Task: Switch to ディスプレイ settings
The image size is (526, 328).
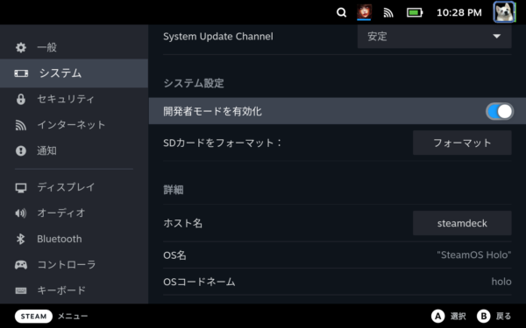Action: coord(74,187)
